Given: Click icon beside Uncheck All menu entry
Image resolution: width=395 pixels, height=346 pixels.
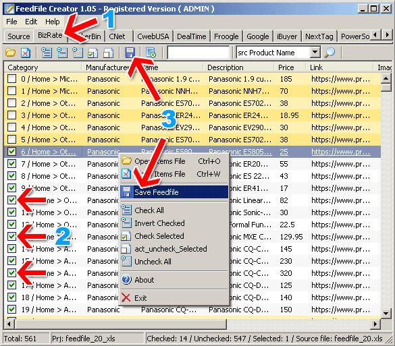Looking at the screenshot, I should point(126,261).
